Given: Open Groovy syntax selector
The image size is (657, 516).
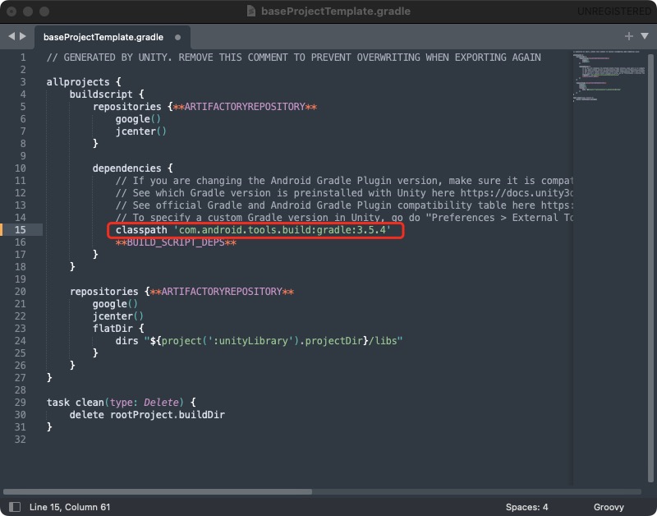Looking at the screenshot, I should click(609, 507).
